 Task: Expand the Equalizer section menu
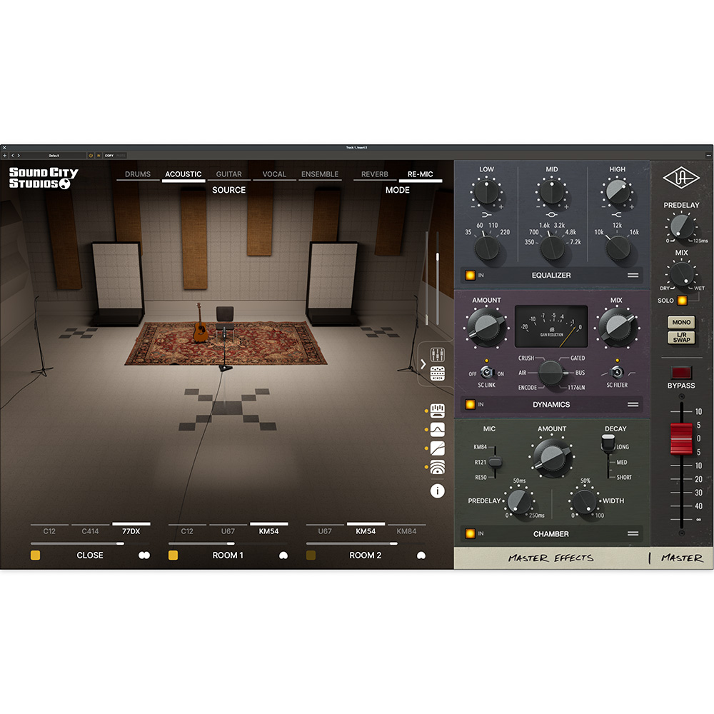[633, 275]
